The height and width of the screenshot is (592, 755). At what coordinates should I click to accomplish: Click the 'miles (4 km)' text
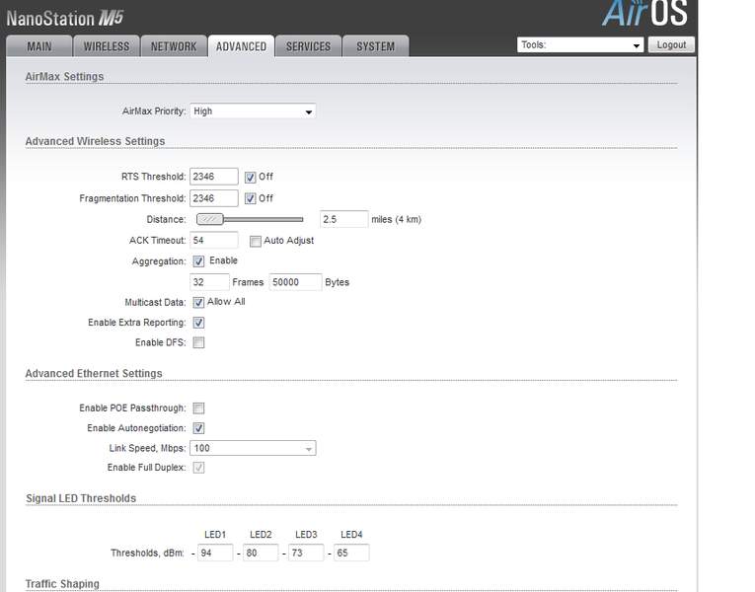tap(397, 219)
